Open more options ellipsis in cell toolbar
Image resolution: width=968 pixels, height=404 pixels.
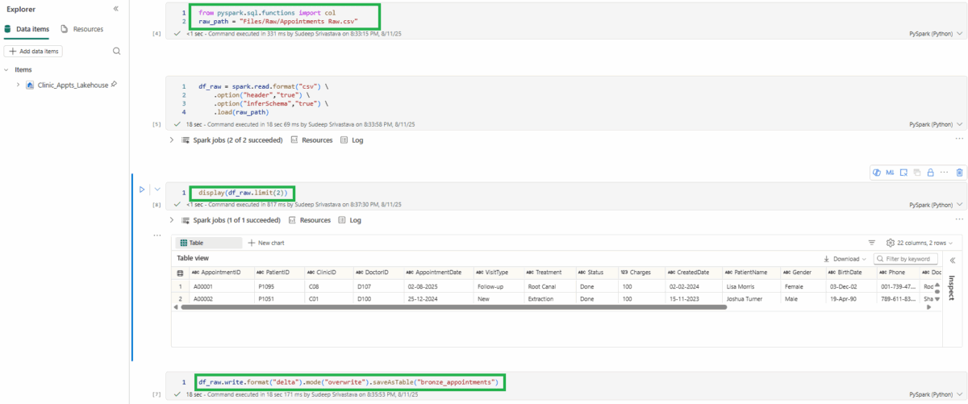click(944, 172)
